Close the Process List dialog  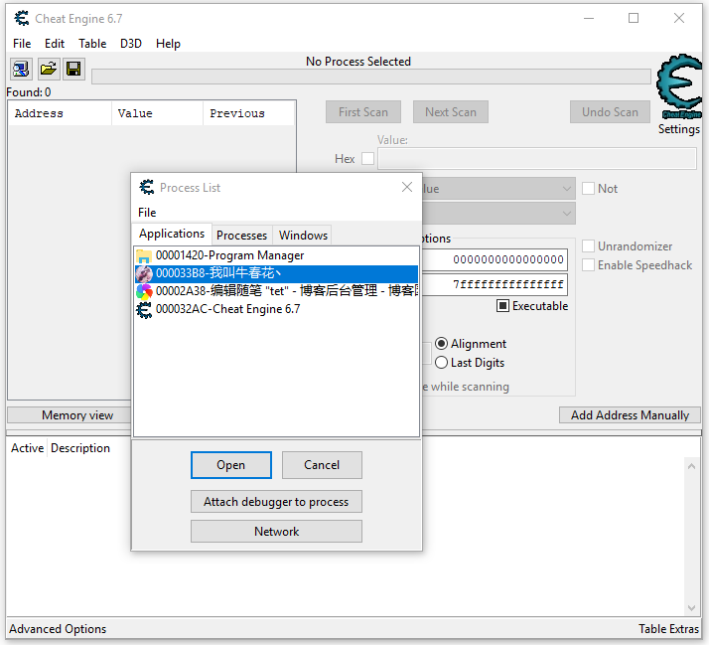tap(407, 187)
